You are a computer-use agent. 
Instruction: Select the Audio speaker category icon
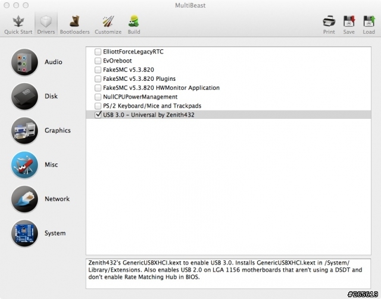pyautogui.click(x=24, y=62)
